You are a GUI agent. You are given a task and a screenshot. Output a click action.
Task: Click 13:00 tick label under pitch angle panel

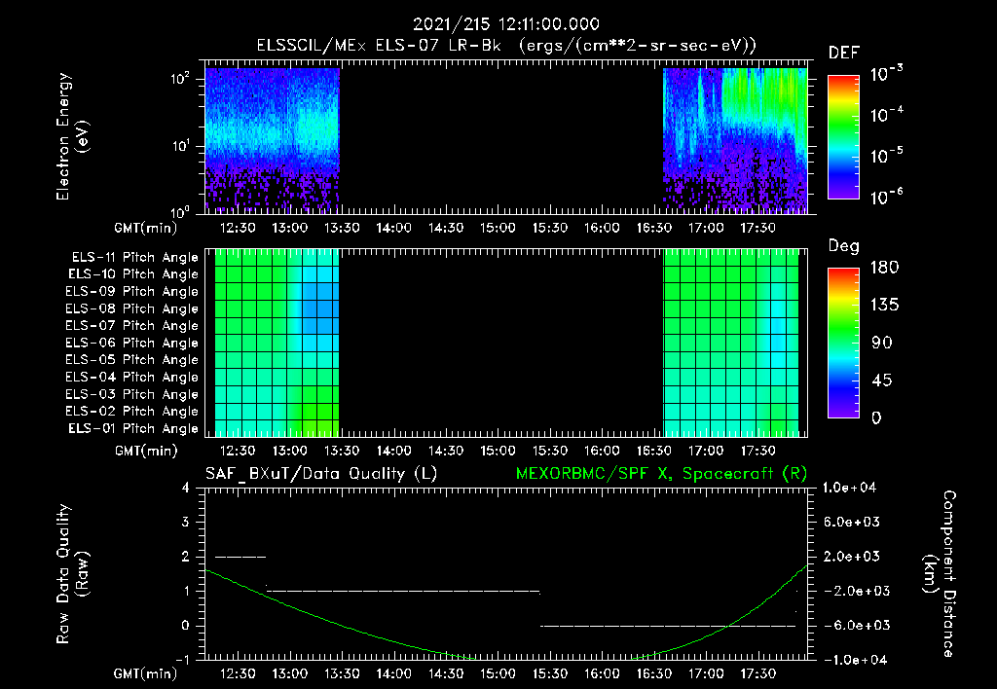coord(289,451)
